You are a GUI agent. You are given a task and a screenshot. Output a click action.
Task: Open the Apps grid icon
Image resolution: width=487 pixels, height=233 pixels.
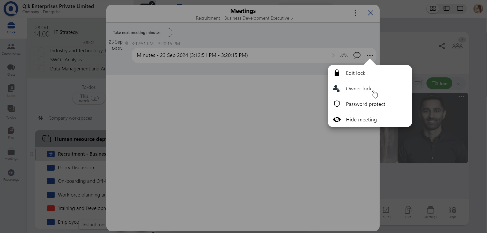453,212
